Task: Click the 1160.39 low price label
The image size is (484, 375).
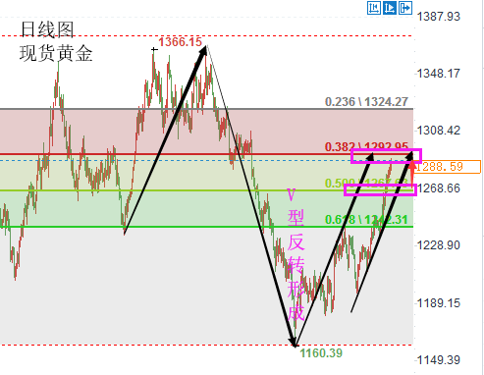Action: pos(321,353)
